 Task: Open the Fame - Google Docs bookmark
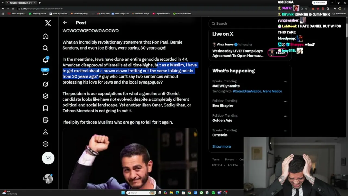click(121, 14)
